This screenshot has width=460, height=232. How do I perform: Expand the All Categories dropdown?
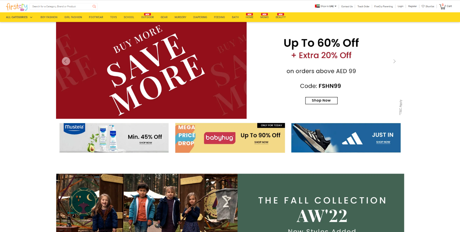[x=19, y=17]
